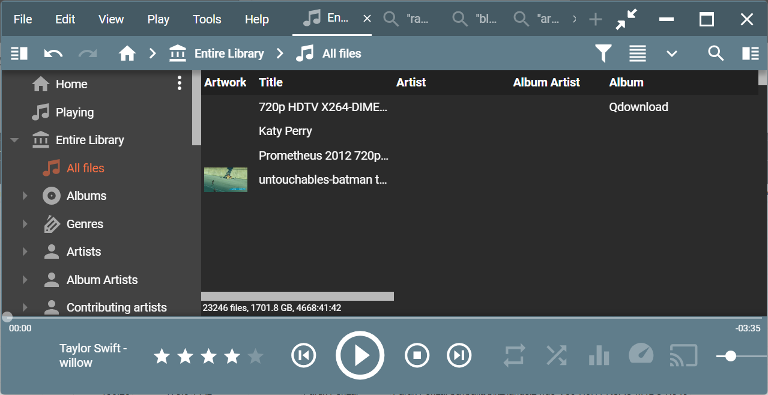
Task: Select Playing in the sidebar
Action: click(x=74, y=112)
